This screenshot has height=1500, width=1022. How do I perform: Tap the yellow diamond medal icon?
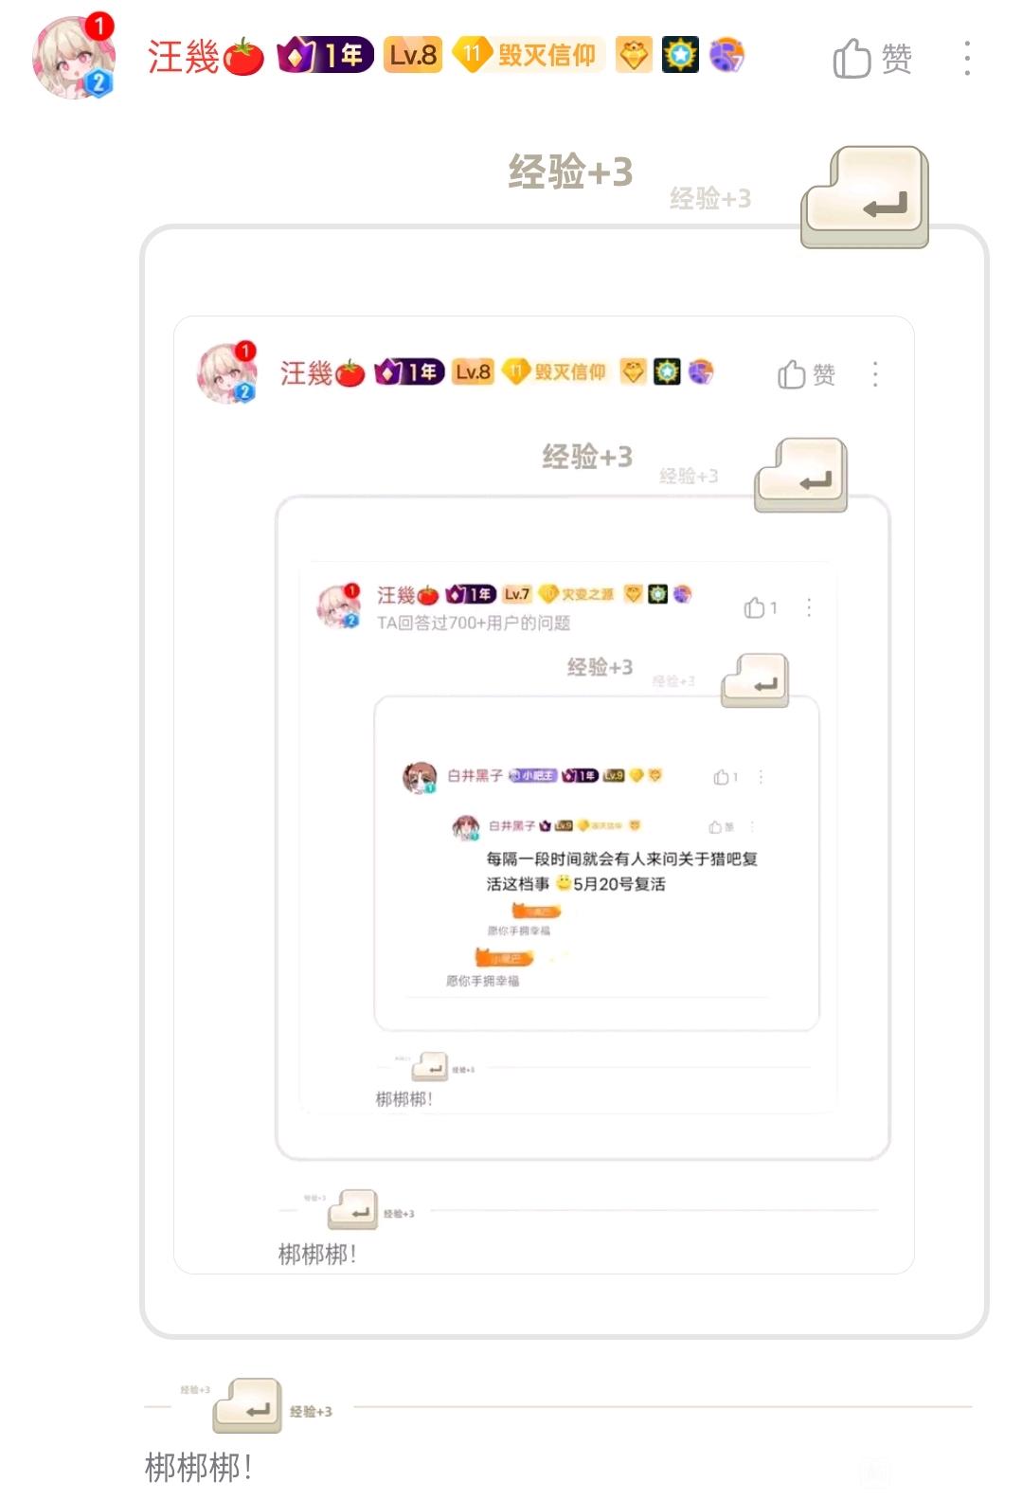click(x=634, y=55)
